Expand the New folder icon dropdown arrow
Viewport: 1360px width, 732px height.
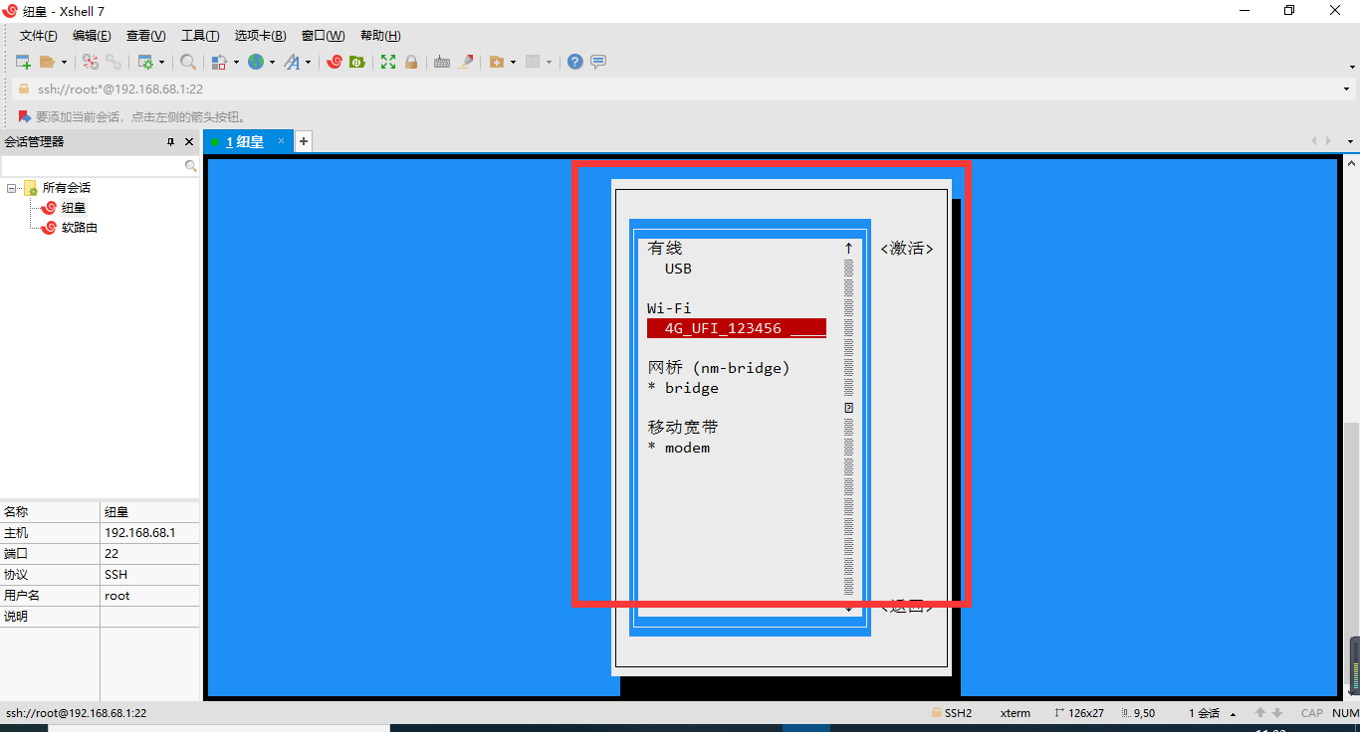click(x=513, y=62)
